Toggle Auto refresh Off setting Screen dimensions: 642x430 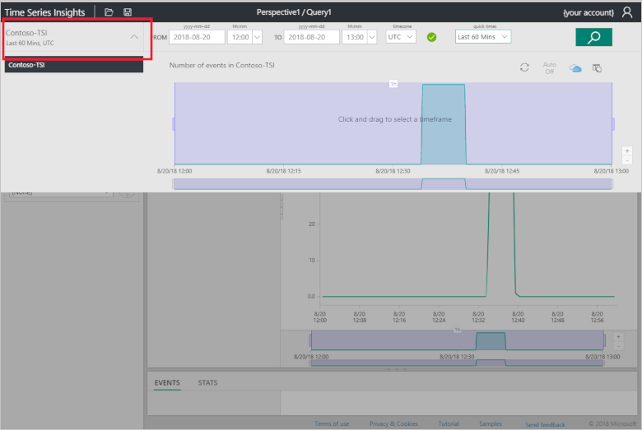550,68
